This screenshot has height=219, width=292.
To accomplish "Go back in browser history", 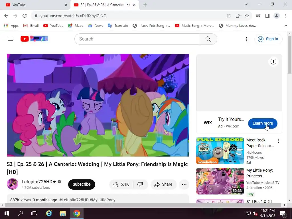I will tap(6, 16).
